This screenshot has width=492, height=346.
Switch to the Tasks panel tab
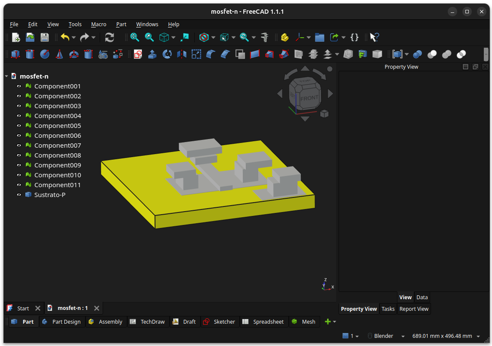click(388, 309)
